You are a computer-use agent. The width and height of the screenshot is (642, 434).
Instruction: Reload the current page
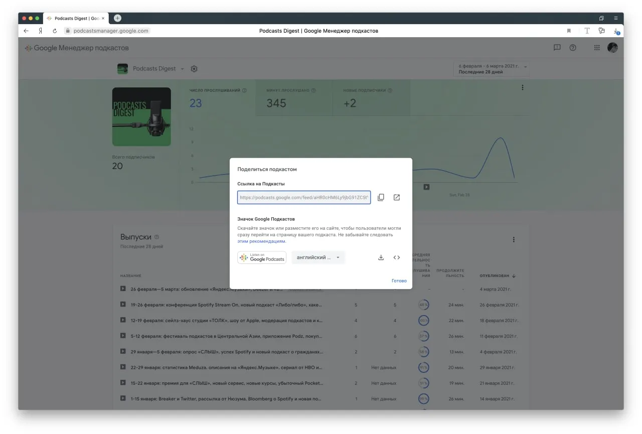tap(55, 31)
